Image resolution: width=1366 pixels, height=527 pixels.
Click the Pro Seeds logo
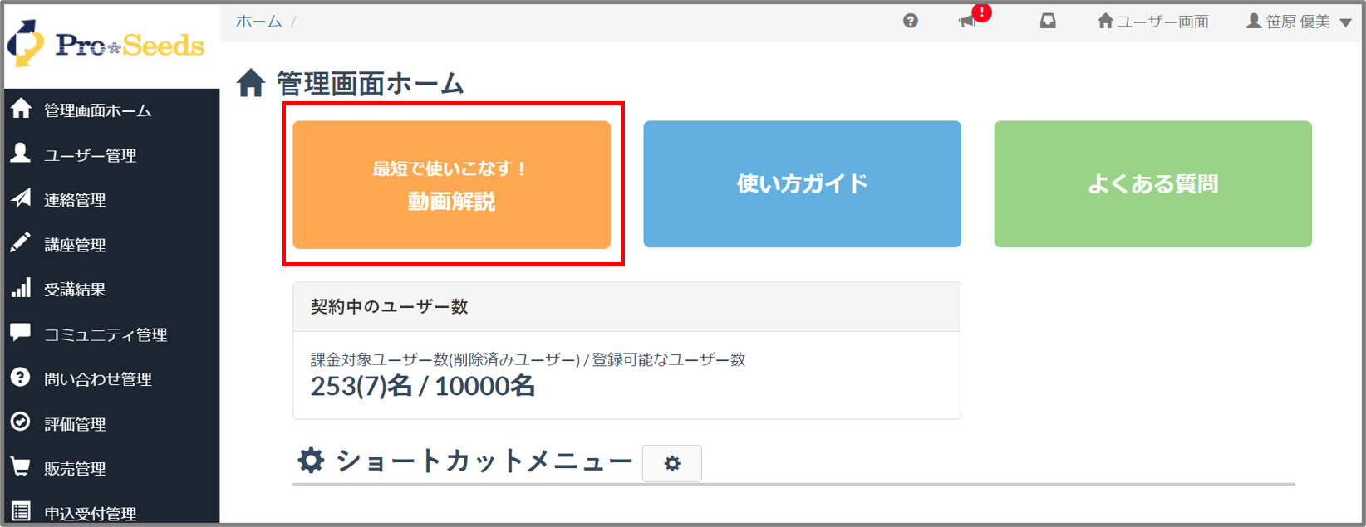[106, 45]
